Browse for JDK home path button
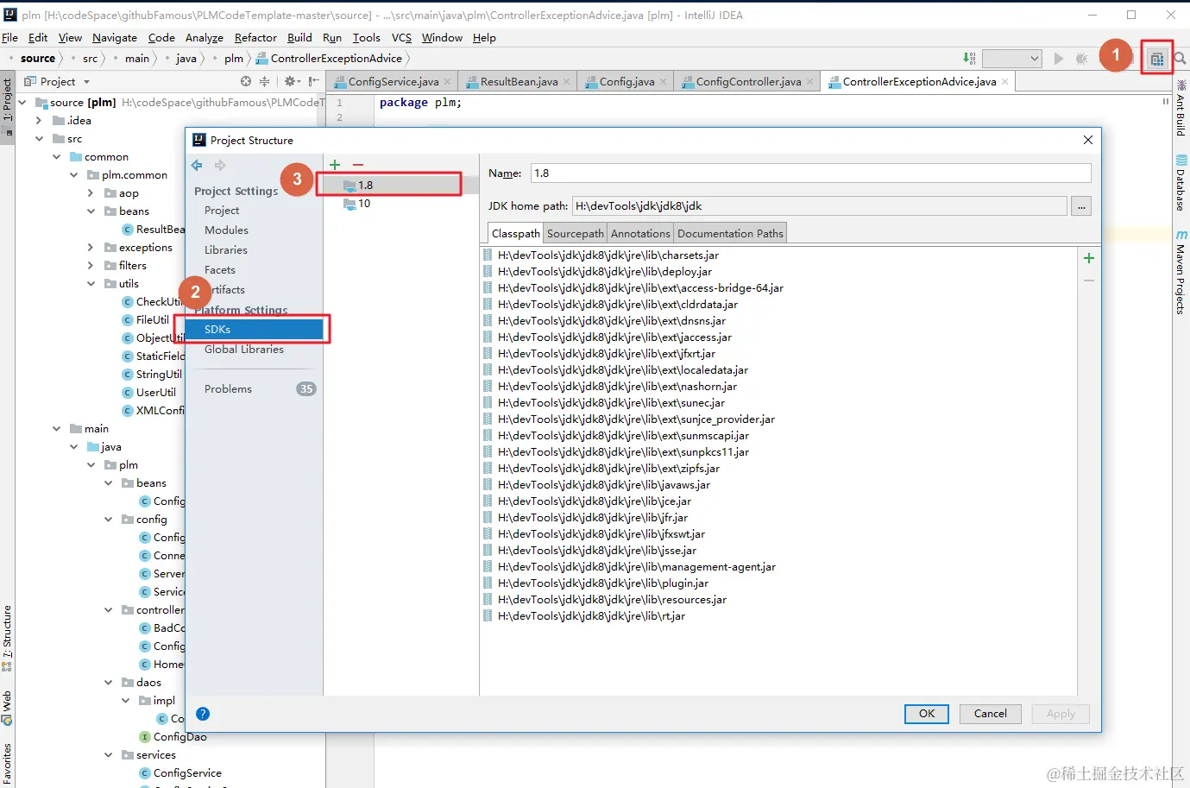This screenshot has height=788, width=1190. point(1081,206)
